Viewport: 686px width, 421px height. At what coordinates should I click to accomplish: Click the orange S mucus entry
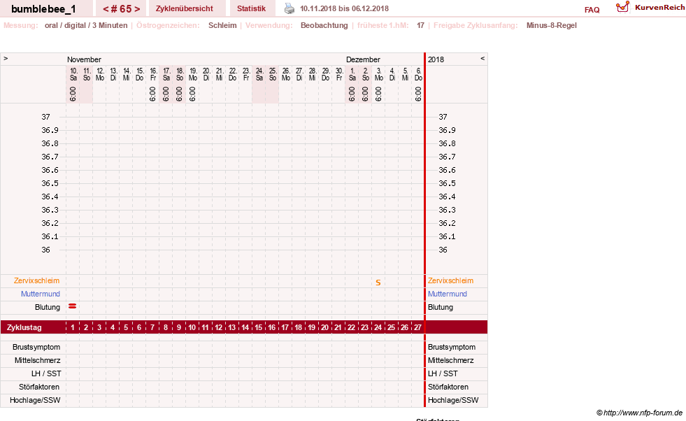(x=378, y=283)
